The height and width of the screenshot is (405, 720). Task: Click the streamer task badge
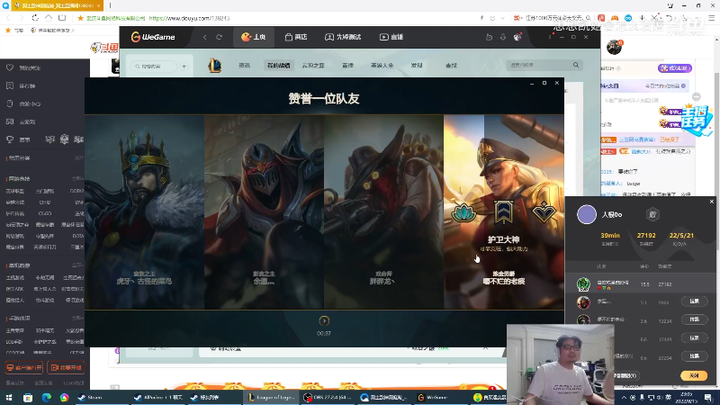click(x=697, y=121)
